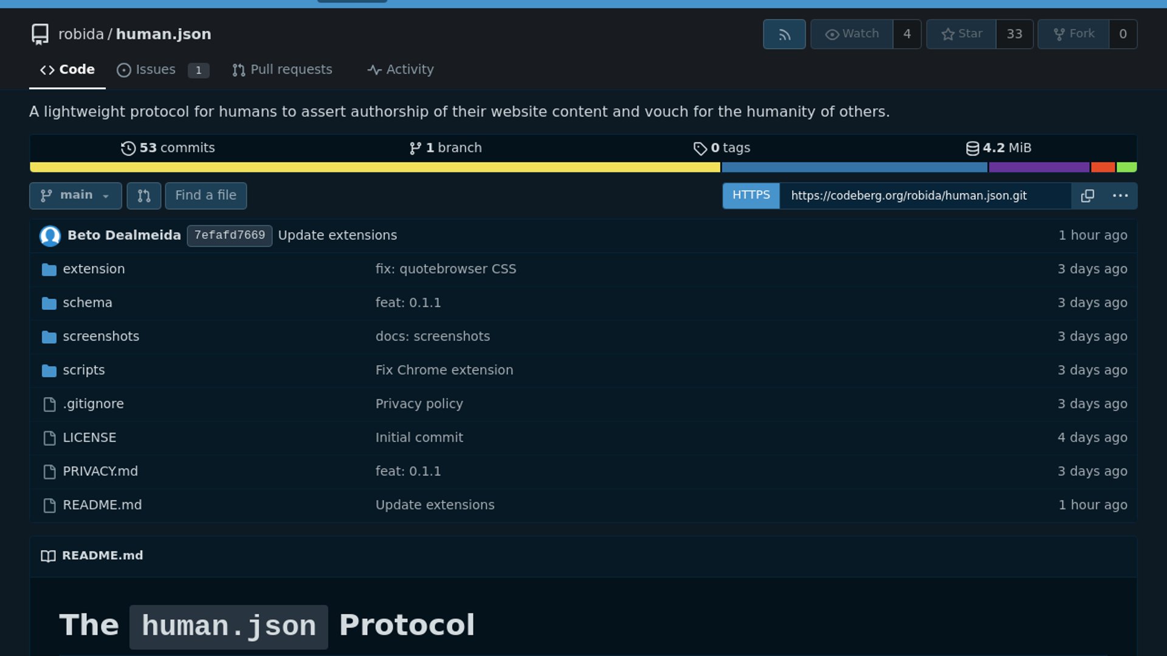Expand the main branch dropdown
This screenshot has width=1167, height=656.
coord(75,196)
